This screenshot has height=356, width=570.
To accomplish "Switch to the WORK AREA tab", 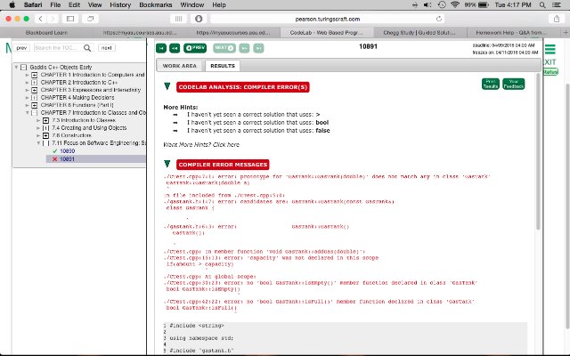I will point(179,66).
